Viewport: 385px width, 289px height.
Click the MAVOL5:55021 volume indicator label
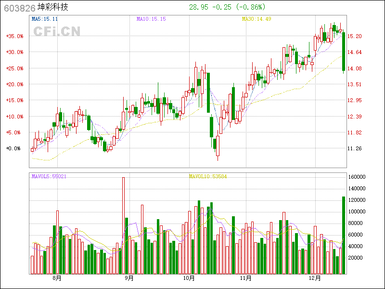[49, 176]
